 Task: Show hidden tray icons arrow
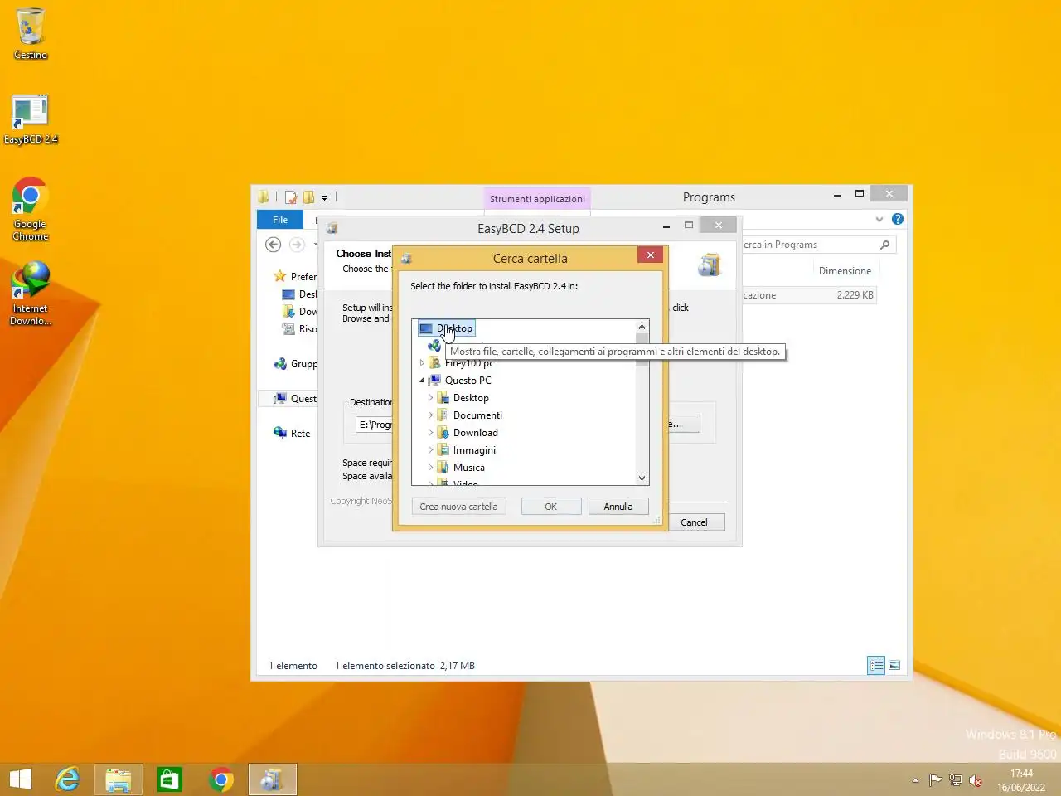915,780
